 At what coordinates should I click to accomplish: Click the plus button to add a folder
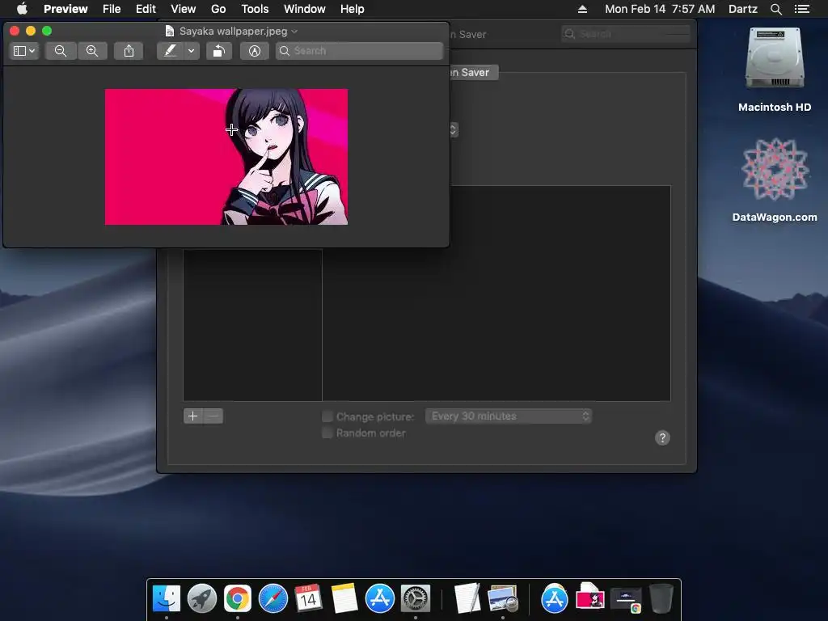(193, 416)
